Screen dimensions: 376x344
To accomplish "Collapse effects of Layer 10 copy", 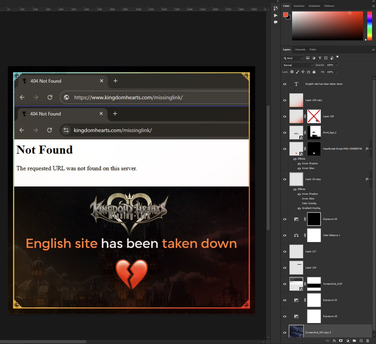I will (371, 179).
